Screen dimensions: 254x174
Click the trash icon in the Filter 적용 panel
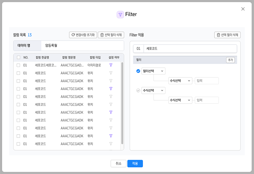[x=218, y=35]
